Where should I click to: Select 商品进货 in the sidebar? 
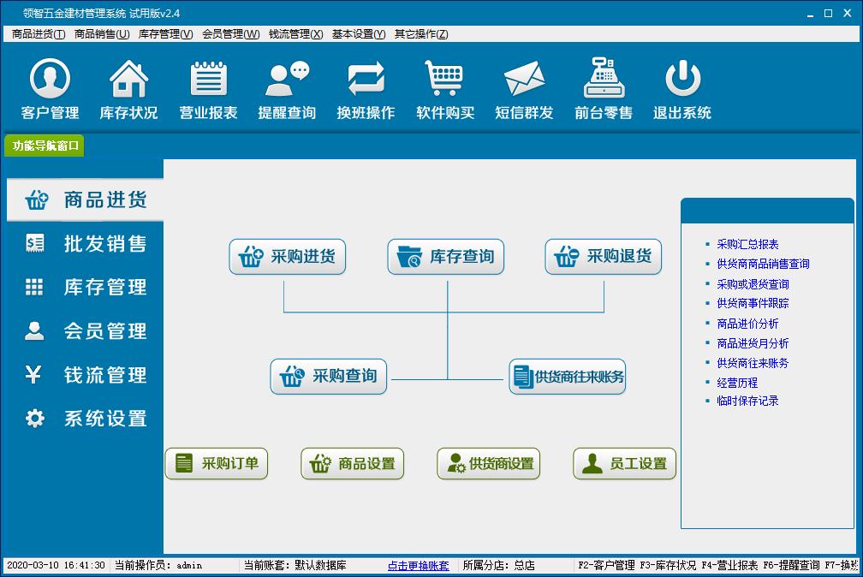[86, 199]
